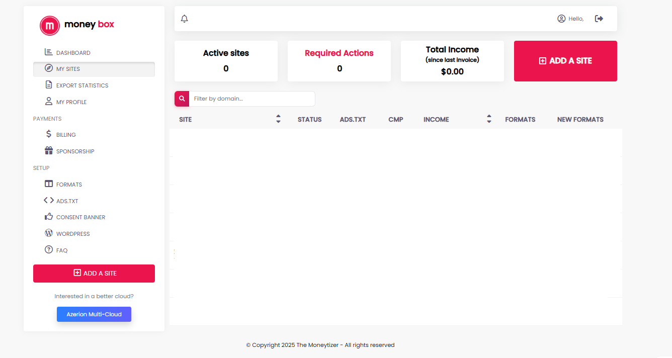Sort table by Site column arrows
The image size is (672, 358).
[278, 119]
